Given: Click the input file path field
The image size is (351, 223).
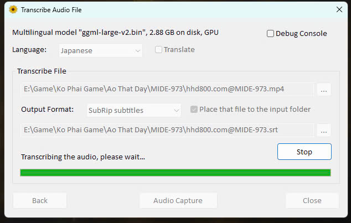Looking at the screenshot, I should (167, 89).
